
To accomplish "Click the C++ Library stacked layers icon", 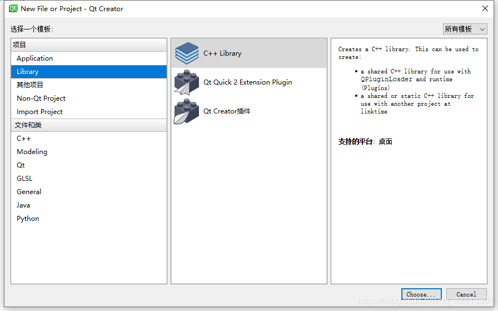I will pyautogui.click(x=187, y=53).
